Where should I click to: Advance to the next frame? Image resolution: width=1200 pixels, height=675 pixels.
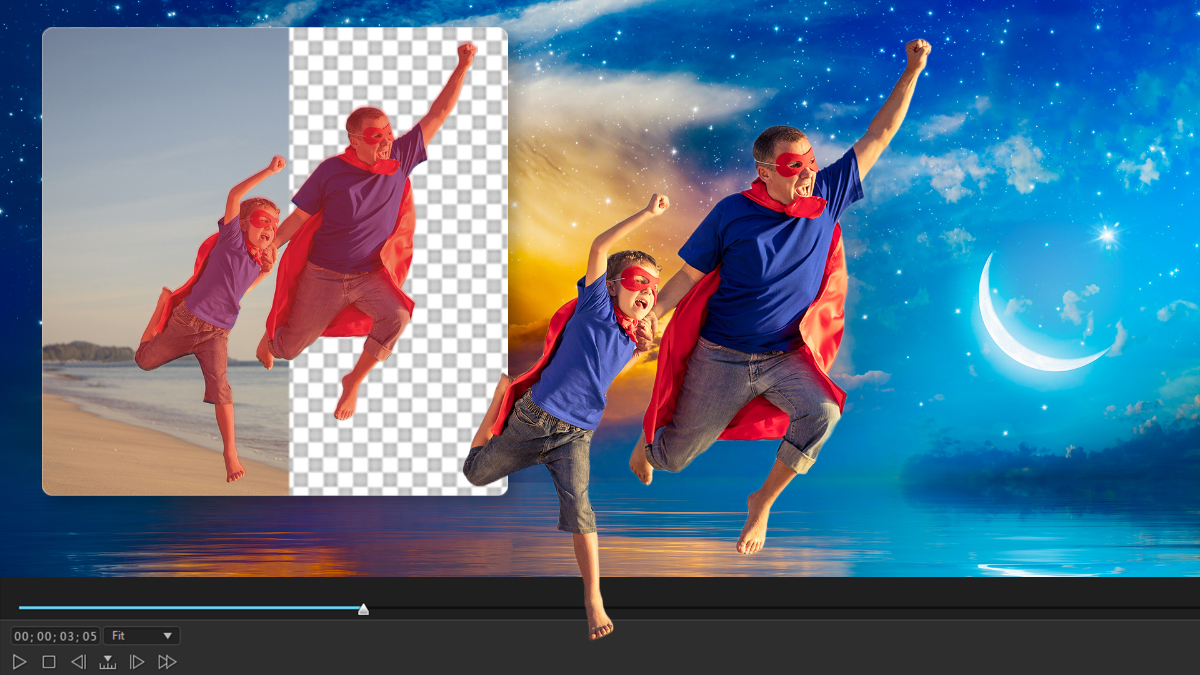pyautogui.click(x=136, y=662)
